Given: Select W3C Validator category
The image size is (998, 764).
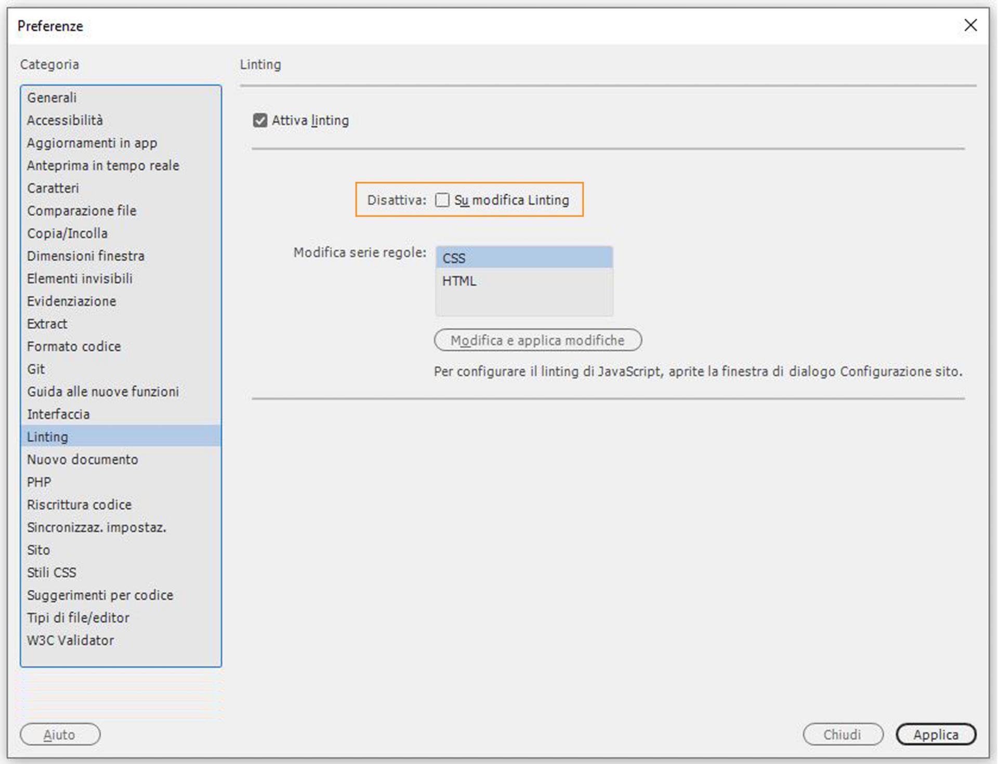Looking at the screenshot, I should pos(70,640).
